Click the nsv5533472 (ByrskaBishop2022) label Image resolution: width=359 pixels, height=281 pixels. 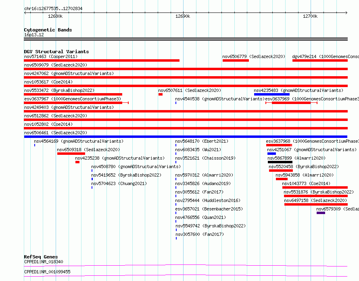pos(59,90)
